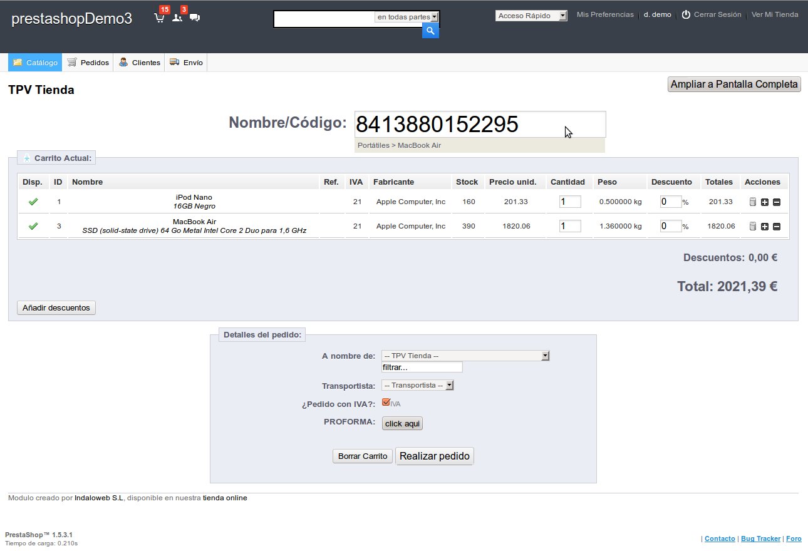Click the 'd. demo' user link

point(658,14)
